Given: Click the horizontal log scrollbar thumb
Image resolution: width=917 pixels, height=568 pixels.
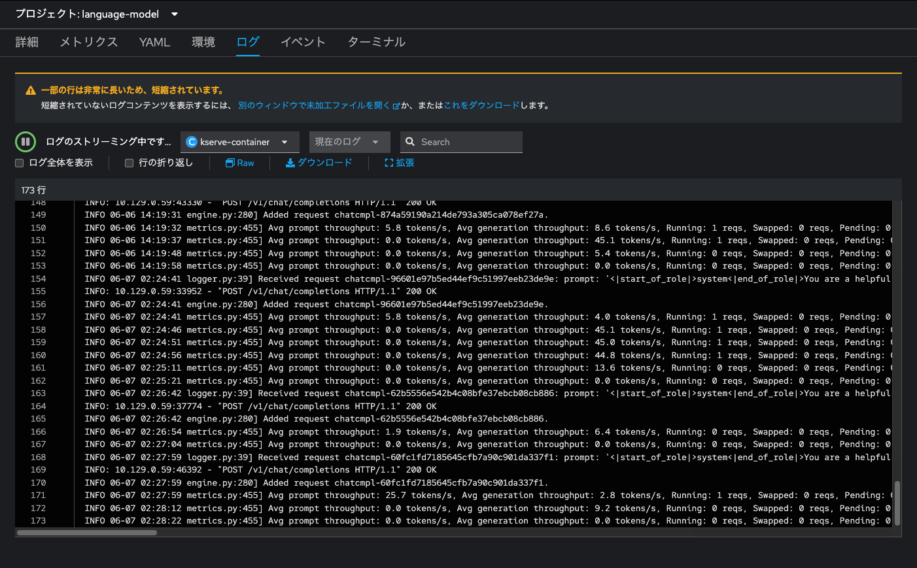Looking at the screenshot, I should 87,533.
